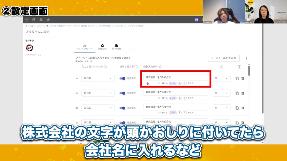Toggle the 隣 chip in the 自社名 株式会社 rule
287x161 pixels.
click(180, 83)
